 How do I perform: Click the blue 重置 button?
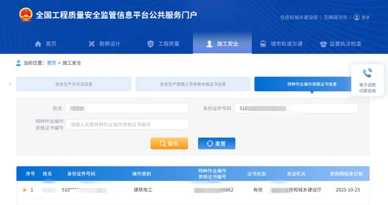coord(217,144)
